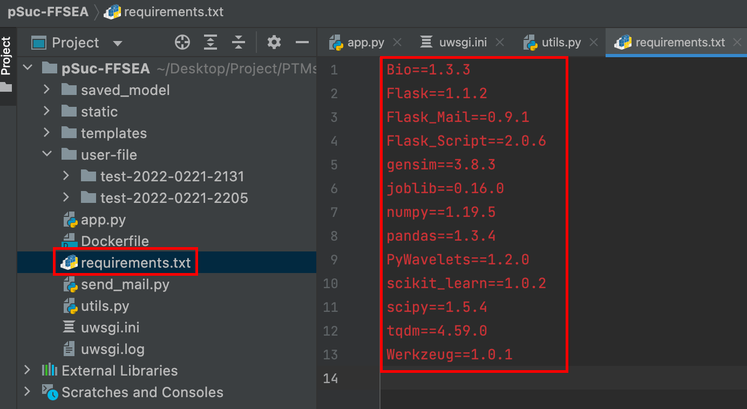Hide the Project tool window with minus icon
The image size is (747, 409).
tap(302, 42)
